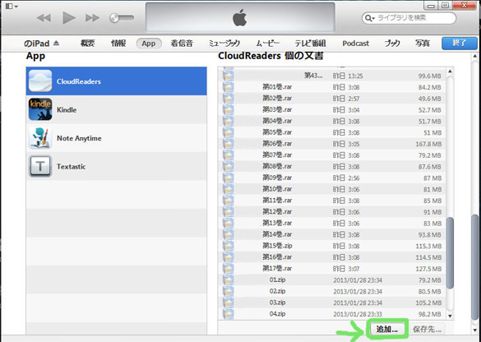Select the Textastic app icon
The width and height of the screenshot is (481, 342).
[40, 166]
